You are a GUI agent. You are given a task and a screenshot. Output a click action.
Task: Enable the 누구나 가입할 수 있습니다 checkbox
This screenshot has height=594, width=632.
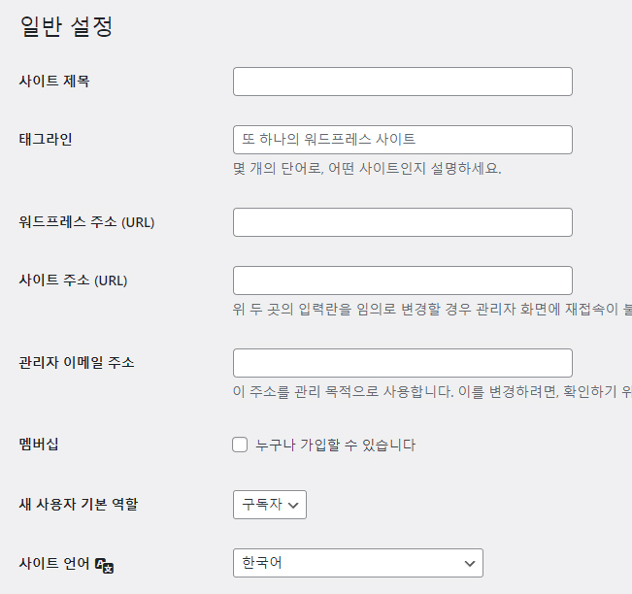[x=240, y=445]
